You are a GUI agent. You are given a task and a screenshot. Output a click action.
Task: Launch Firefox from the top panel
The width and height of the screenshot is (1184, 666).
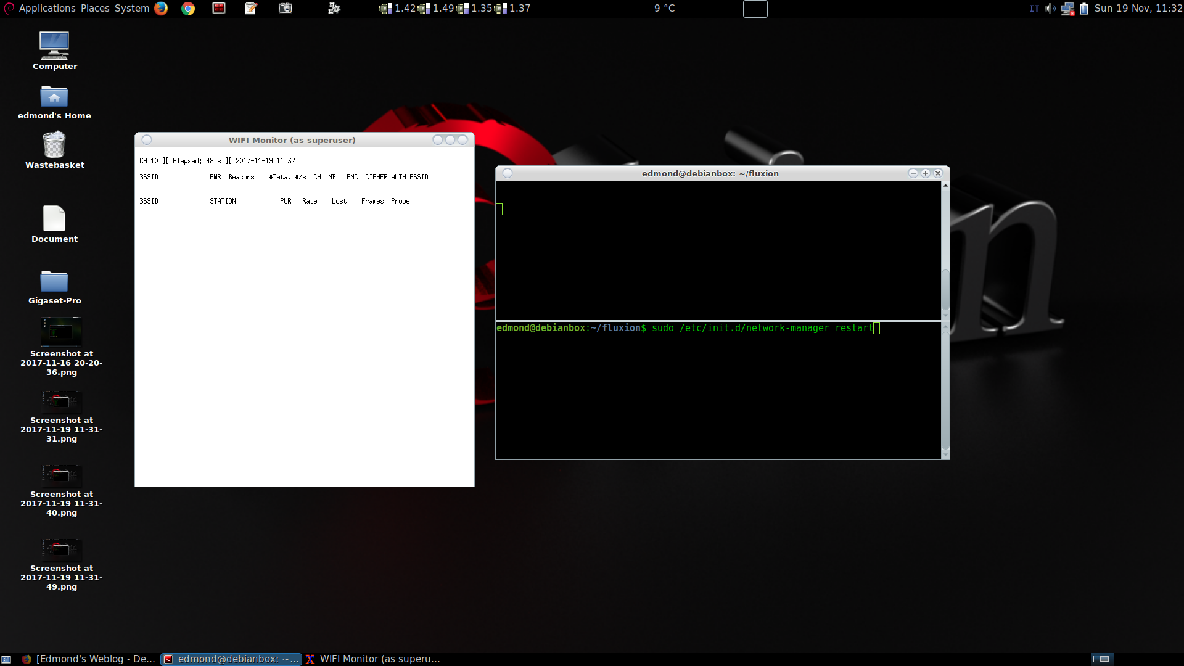(161, 8)
